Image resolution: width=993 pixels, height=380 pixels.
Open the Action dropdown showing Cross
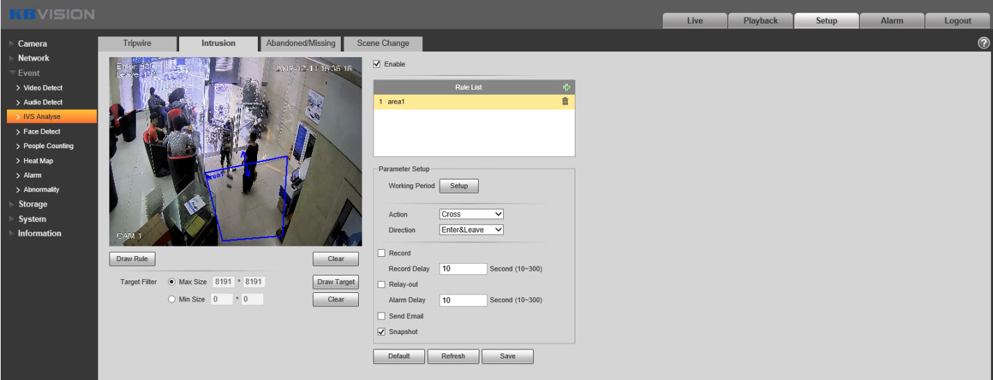point(471,214)
